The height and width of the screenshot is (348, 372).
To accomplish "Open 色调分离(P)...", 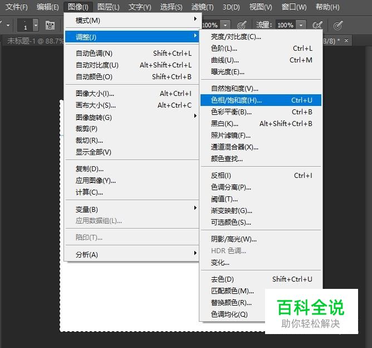I will [x=261, y=187].
